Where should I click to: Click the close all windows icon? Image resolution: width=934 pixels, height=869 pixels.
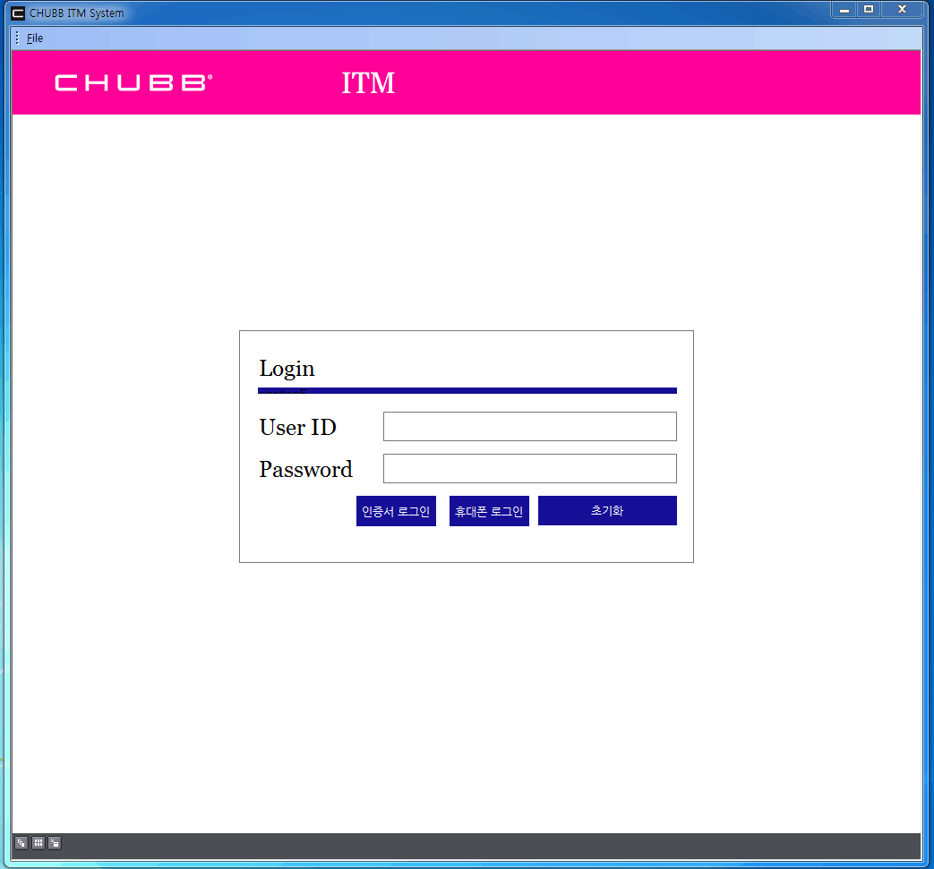tap(55, 843)
